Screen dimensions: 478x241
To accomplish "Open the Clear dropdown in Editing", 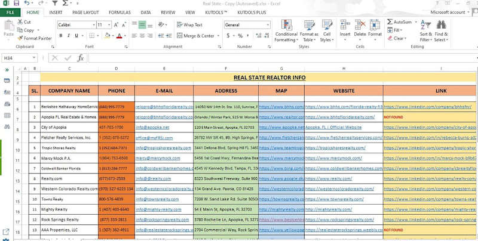I will [x=397, y=38].
